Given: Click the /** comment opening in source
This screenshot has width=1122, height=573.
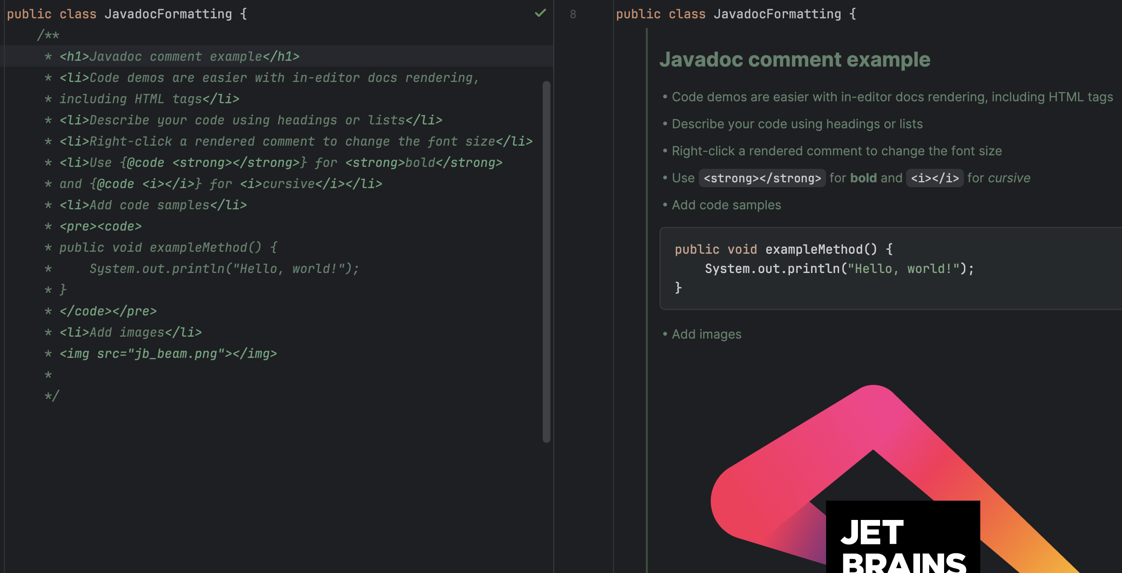Looking at the screenshot, I should 48,35.
